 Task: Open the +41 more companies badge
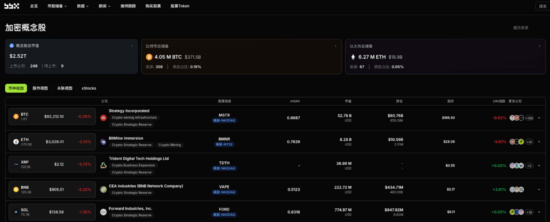(529, 142)
